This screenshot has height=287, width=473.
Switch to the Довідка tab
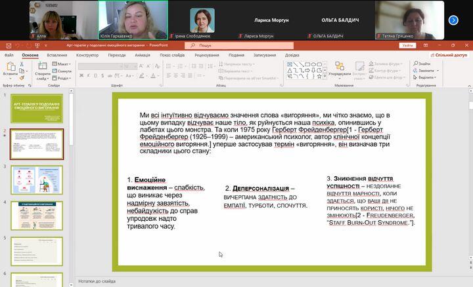click(x=292, y=55)
